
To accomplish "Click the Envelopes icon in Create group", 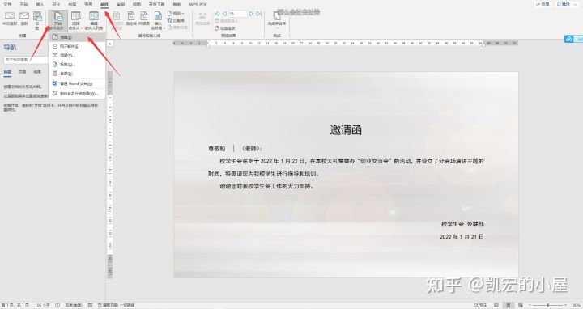I will click(24, 18).
